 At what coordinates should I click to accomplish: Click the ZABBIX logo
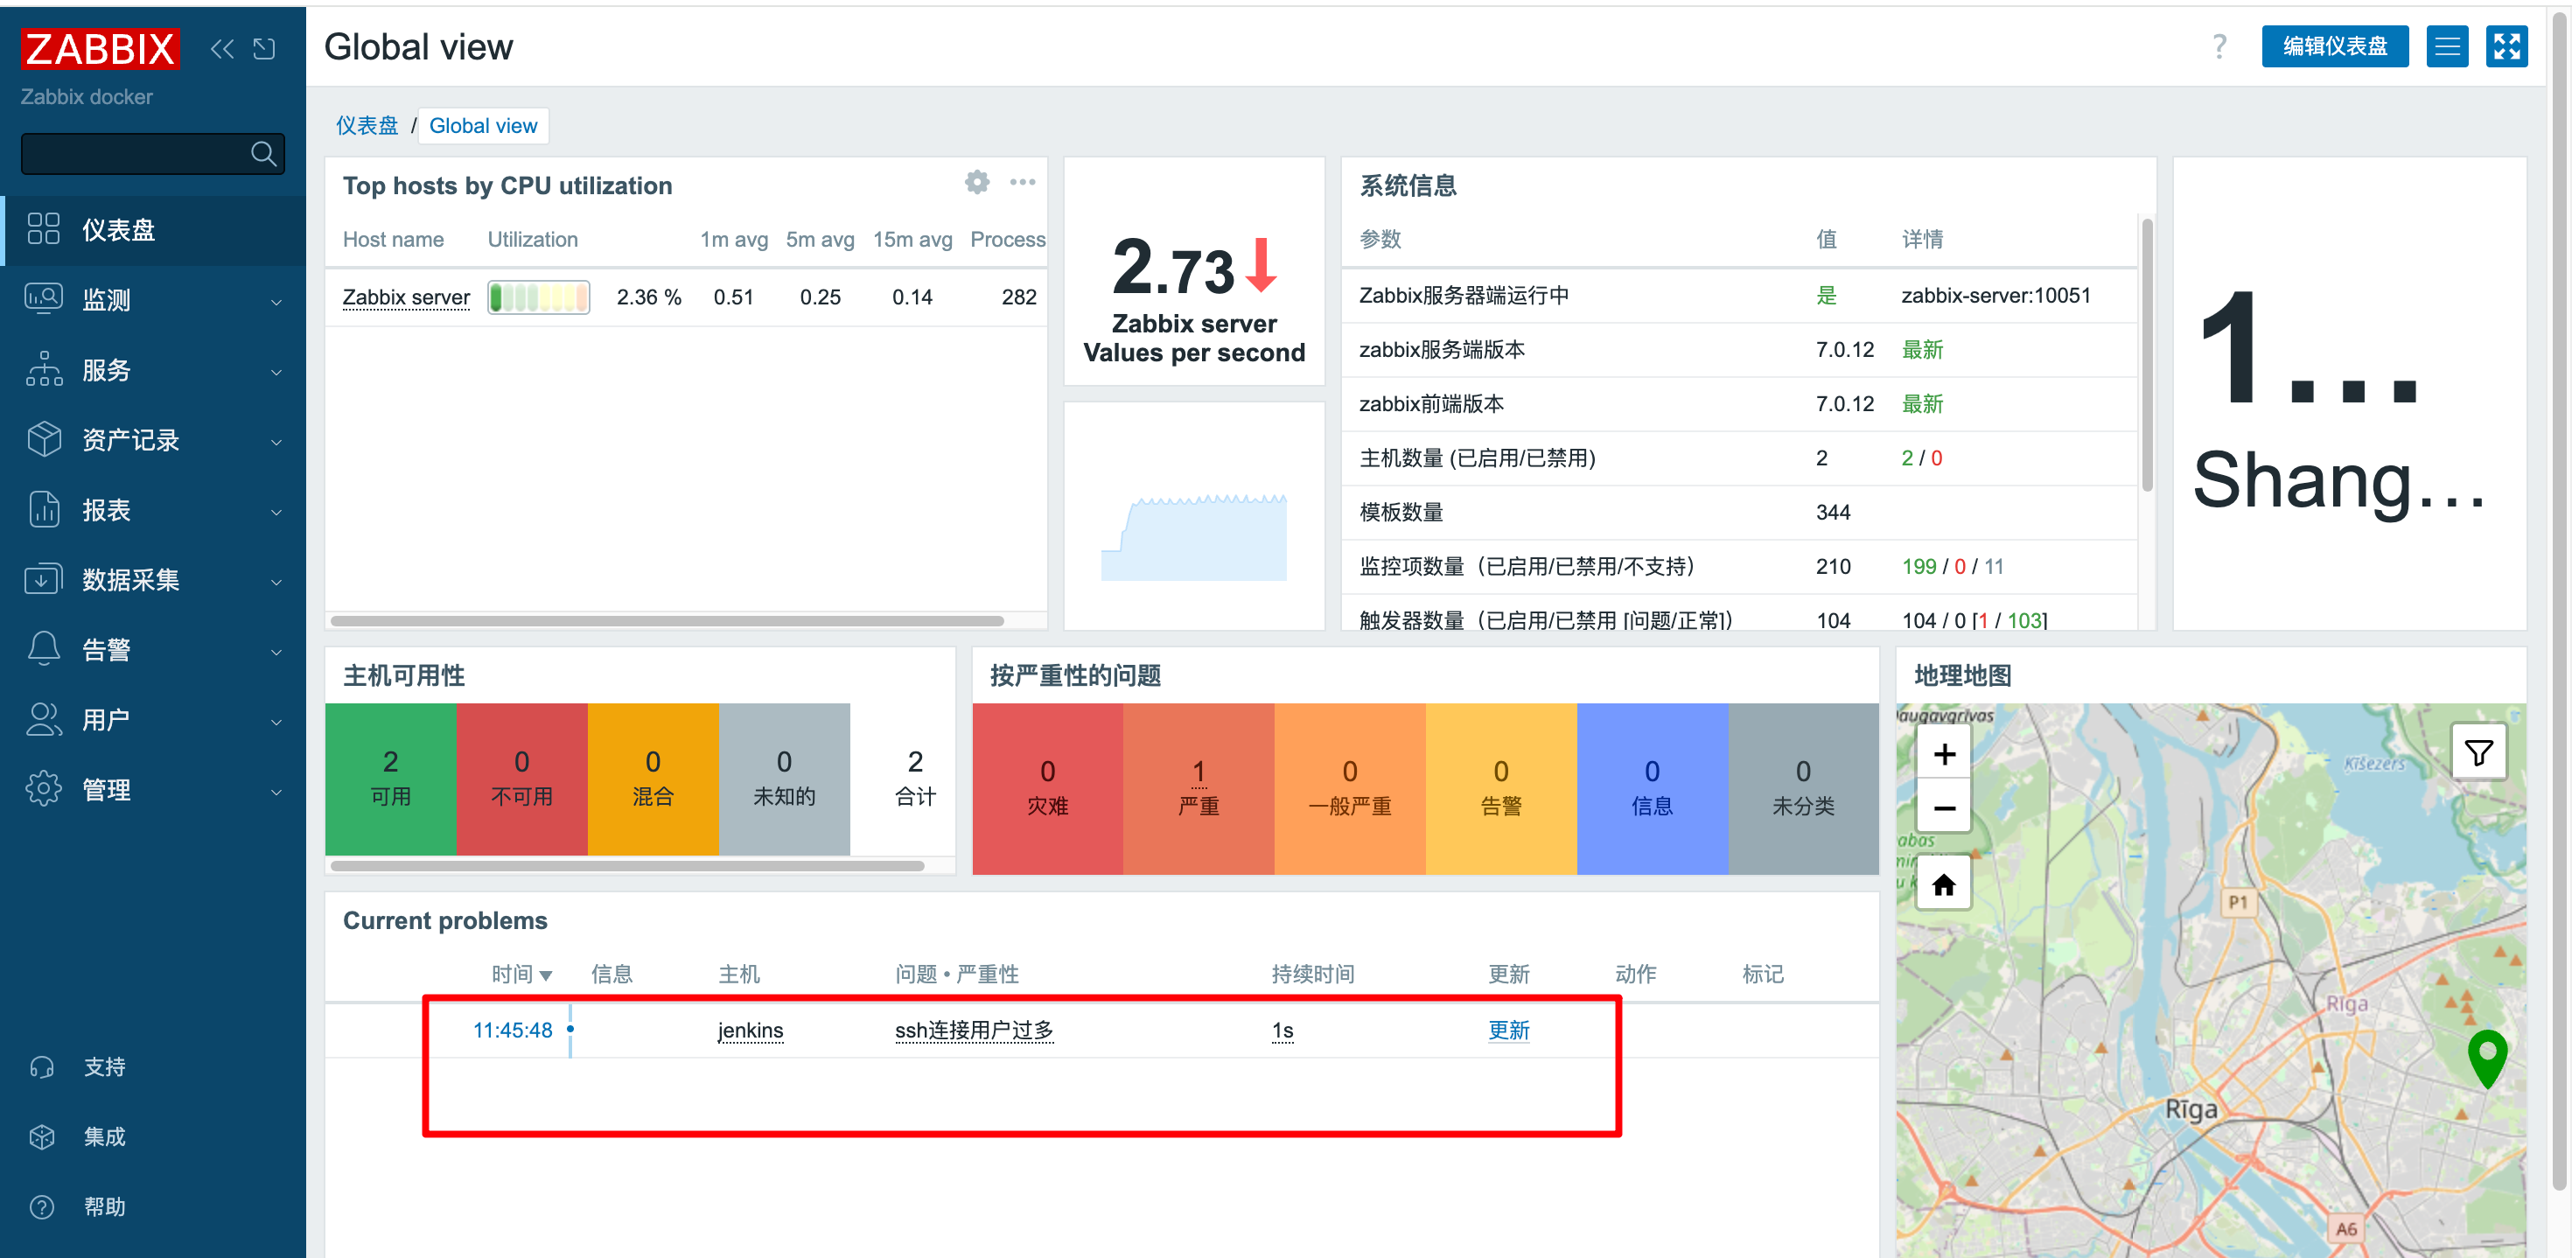[x=100, y=48]
